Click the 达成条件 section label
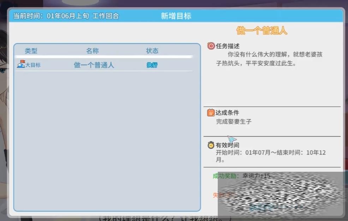 pos(227,113)
